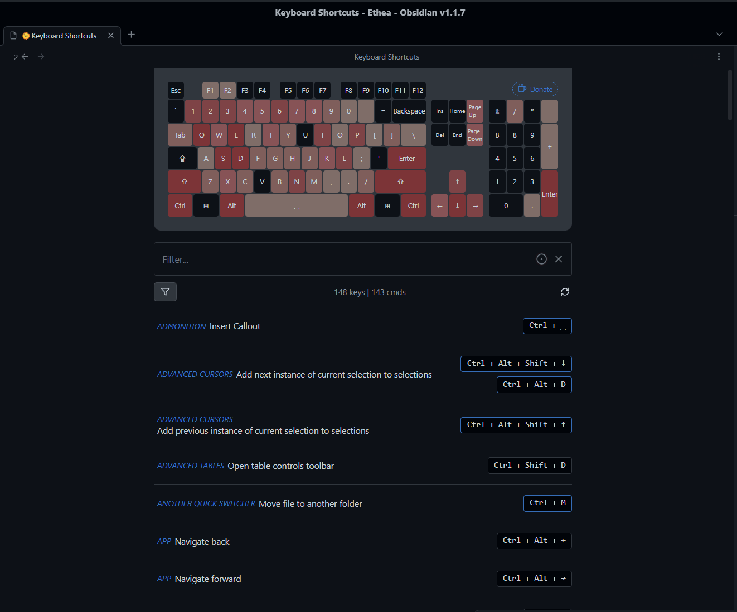Click the Esc key on visual keyboard
The image size is (737, 612).
click(176, 90)
